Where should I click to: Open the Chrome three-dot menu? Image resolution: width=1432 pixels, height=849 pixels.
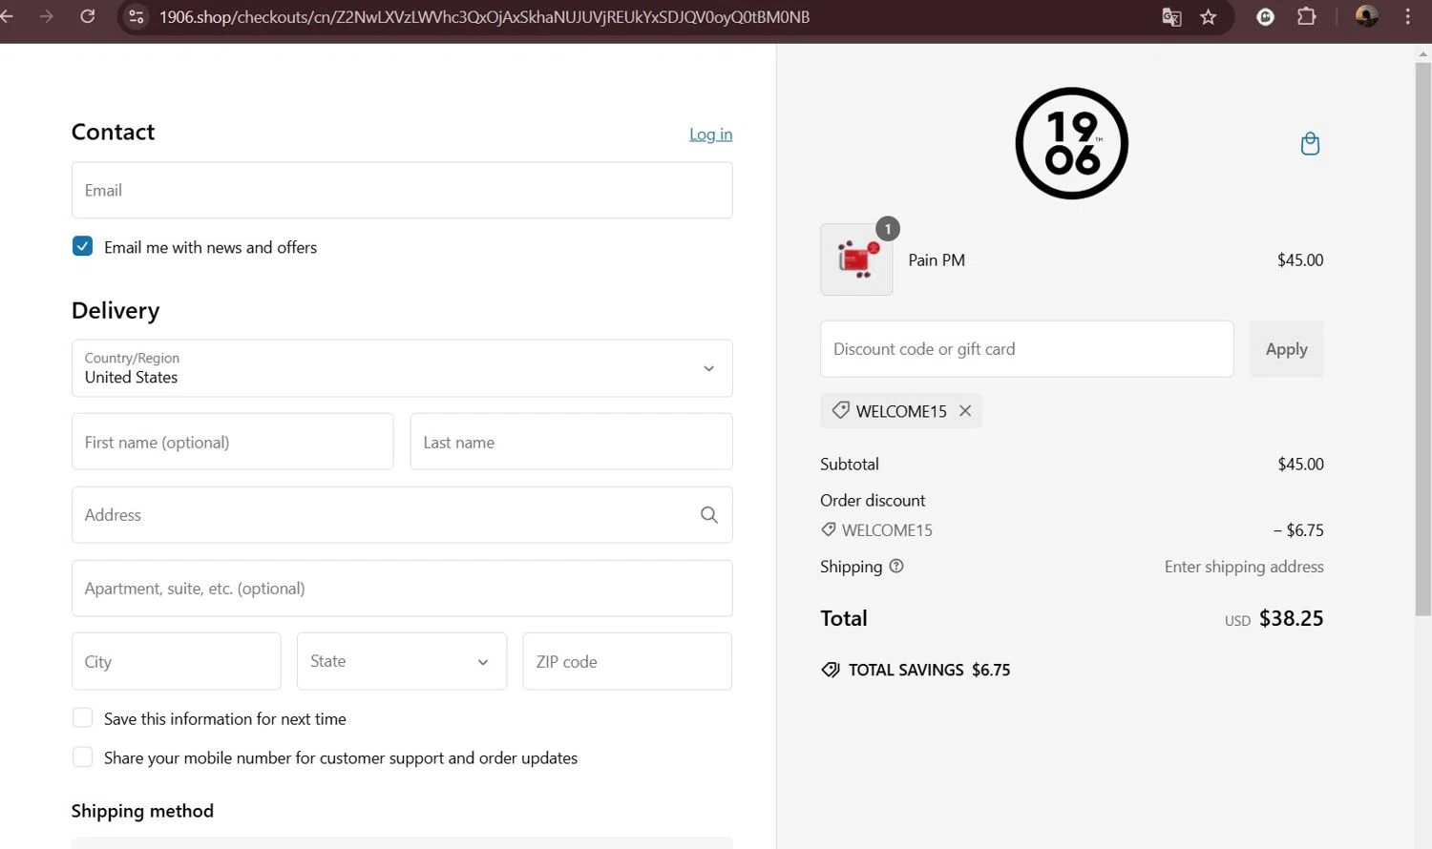pyautogui.click(x=1408, y=16)
